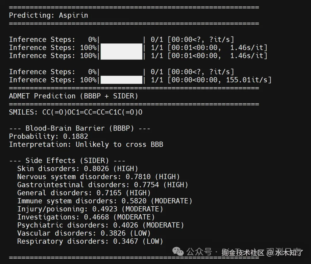The height and width of the screenshot is (264, 311).
Task: Select the 'Skin disorders: 0.8026 (HIGH)' row
Action: pyautogui.click(x=77, y=169)
